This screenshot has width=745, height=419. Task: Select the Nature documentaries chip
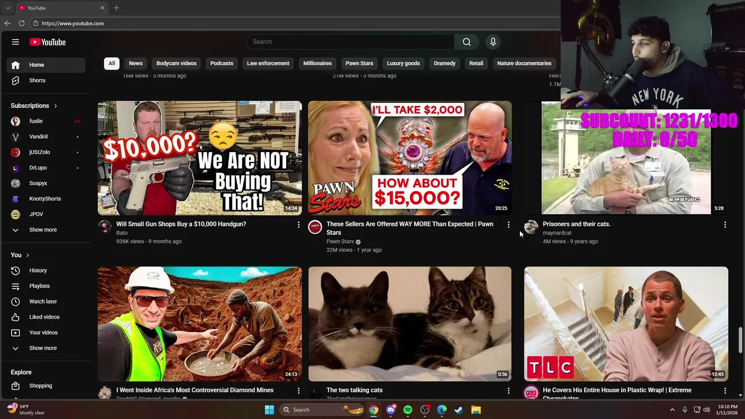(524, 63)
